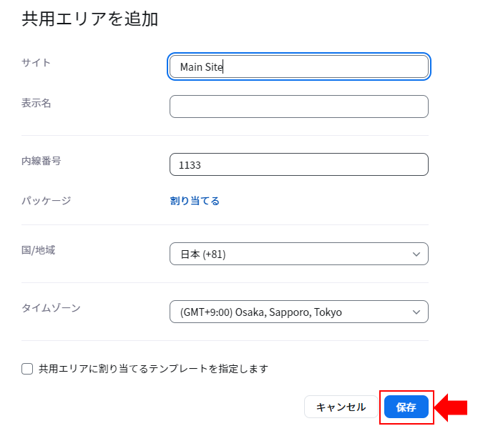Click the パッケージ row label

[46, 201]
